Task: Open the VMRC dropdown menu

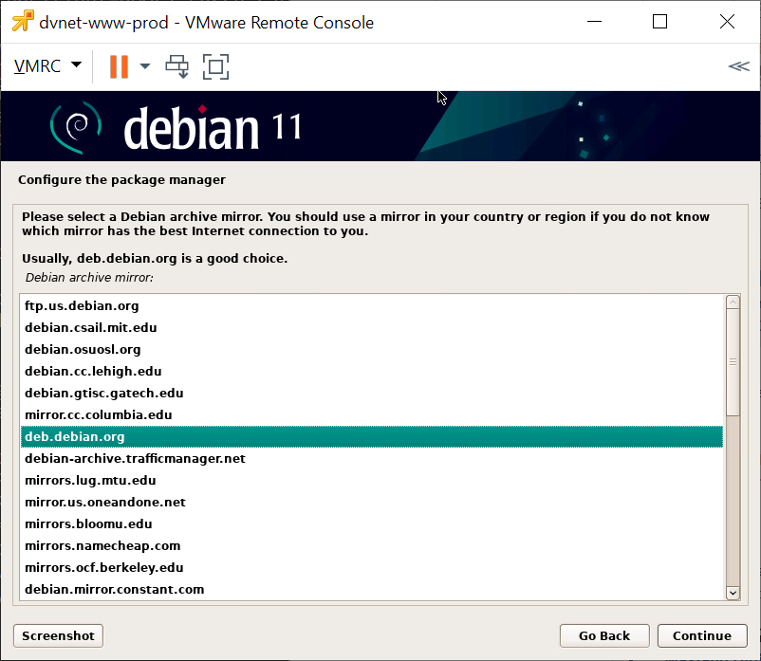Action: (x=47, y=66)
